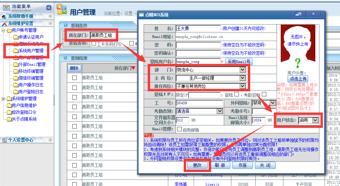The width and height of the screenshot is (340, 186).
Task: Click the 用户管理 page header icon
Action: click(62, 10)
